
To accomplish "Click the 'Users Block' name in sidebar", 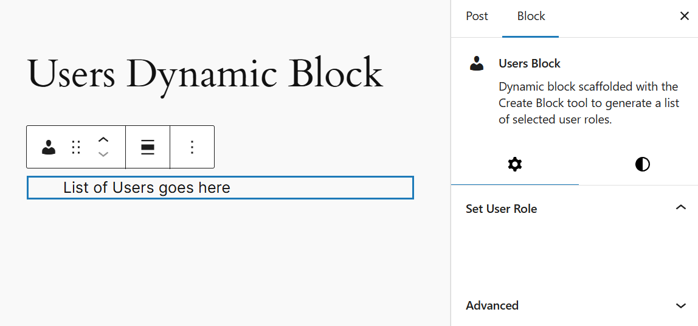I will coord(530,63).
